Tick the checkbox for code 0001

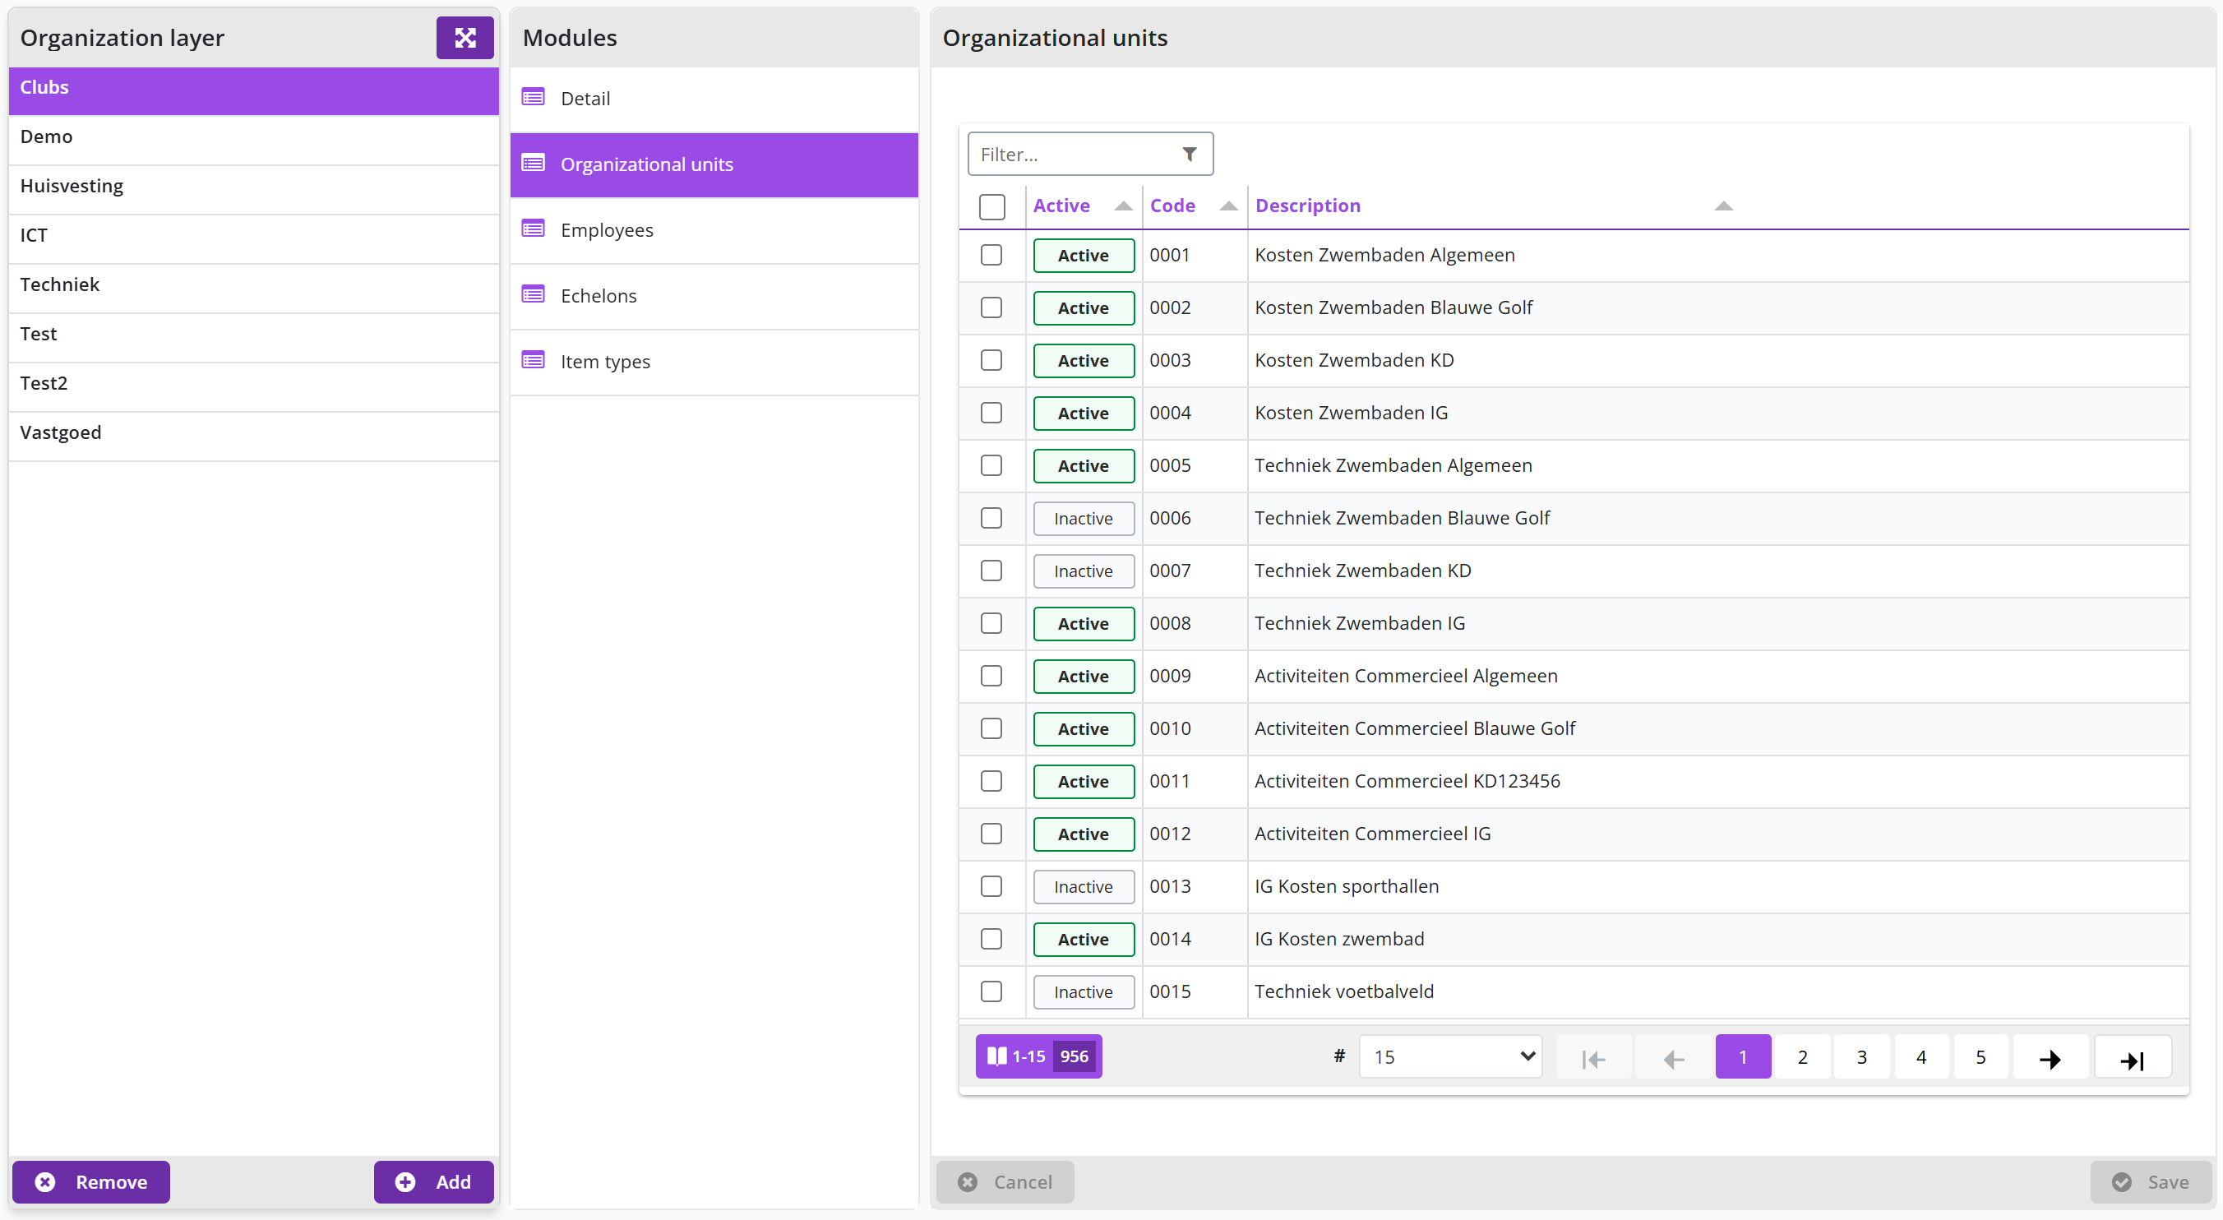(x=991, y=255)
